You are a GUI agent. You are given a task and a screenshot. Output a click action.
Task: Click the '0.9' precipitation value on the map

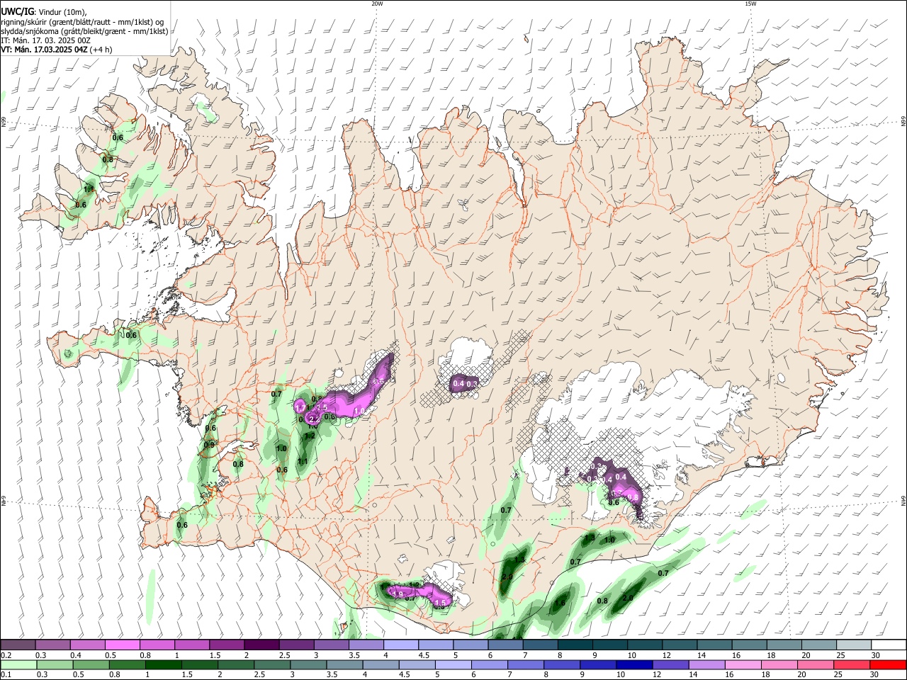(x=209, y=445)
